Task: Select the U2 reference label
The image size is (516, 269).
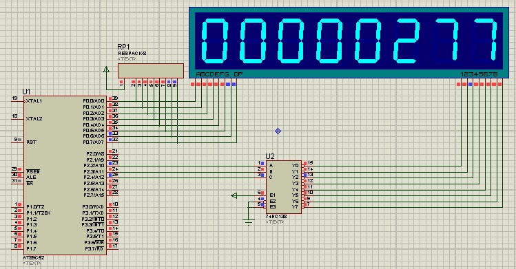Action: [270, 156]
